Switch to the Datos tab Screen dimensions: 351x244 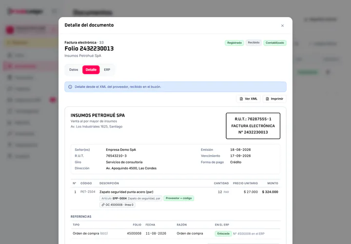click(74, 70)
